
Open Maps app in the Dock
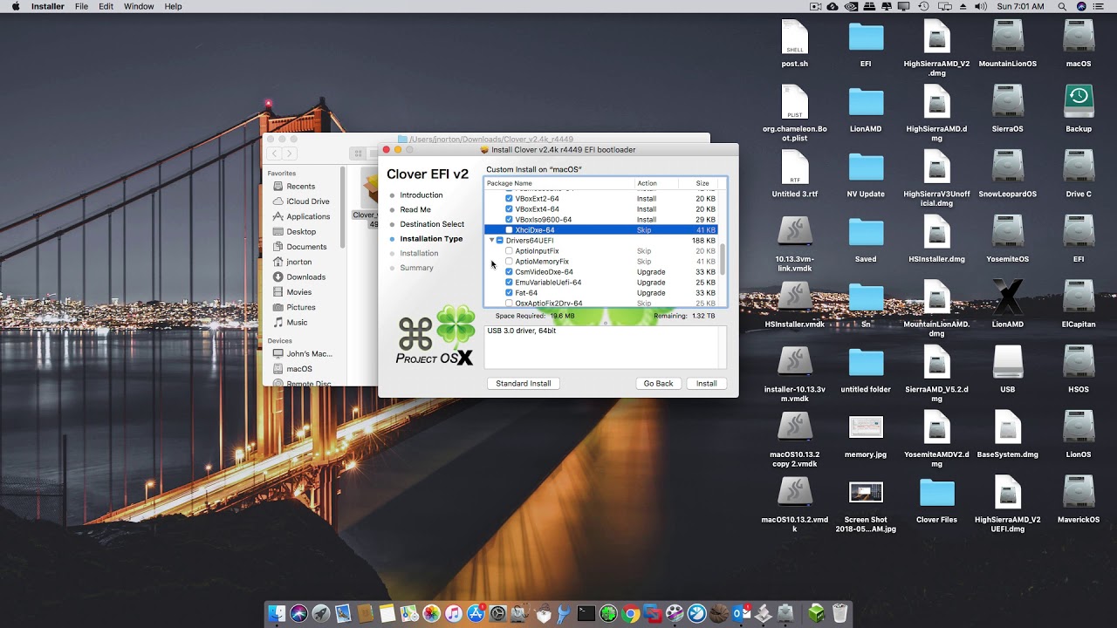click(x=409, y=613)
